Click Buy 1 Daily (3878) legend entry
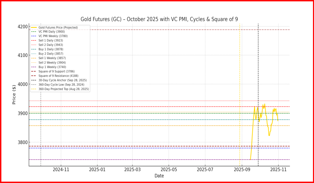Screen dimensions: 314x183 click(x=50, y=50)
